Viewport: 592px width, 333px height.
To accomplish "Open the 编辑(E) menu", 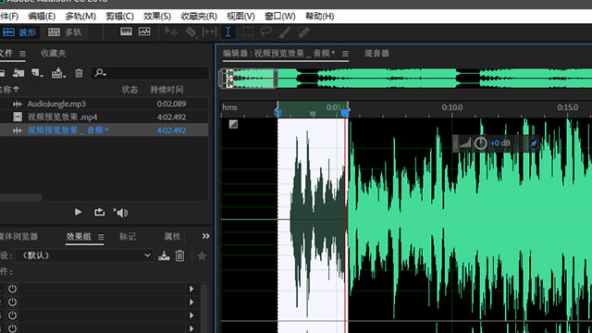I will point(42,17).
